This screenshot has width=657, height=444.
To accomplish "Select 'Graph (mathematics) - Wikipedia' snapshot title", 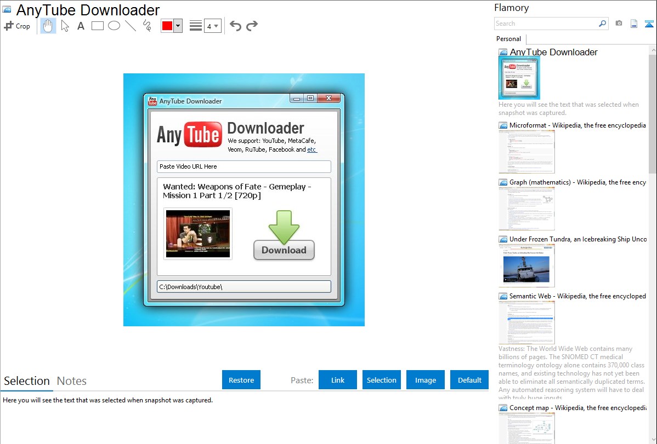I will coord(577,182).
